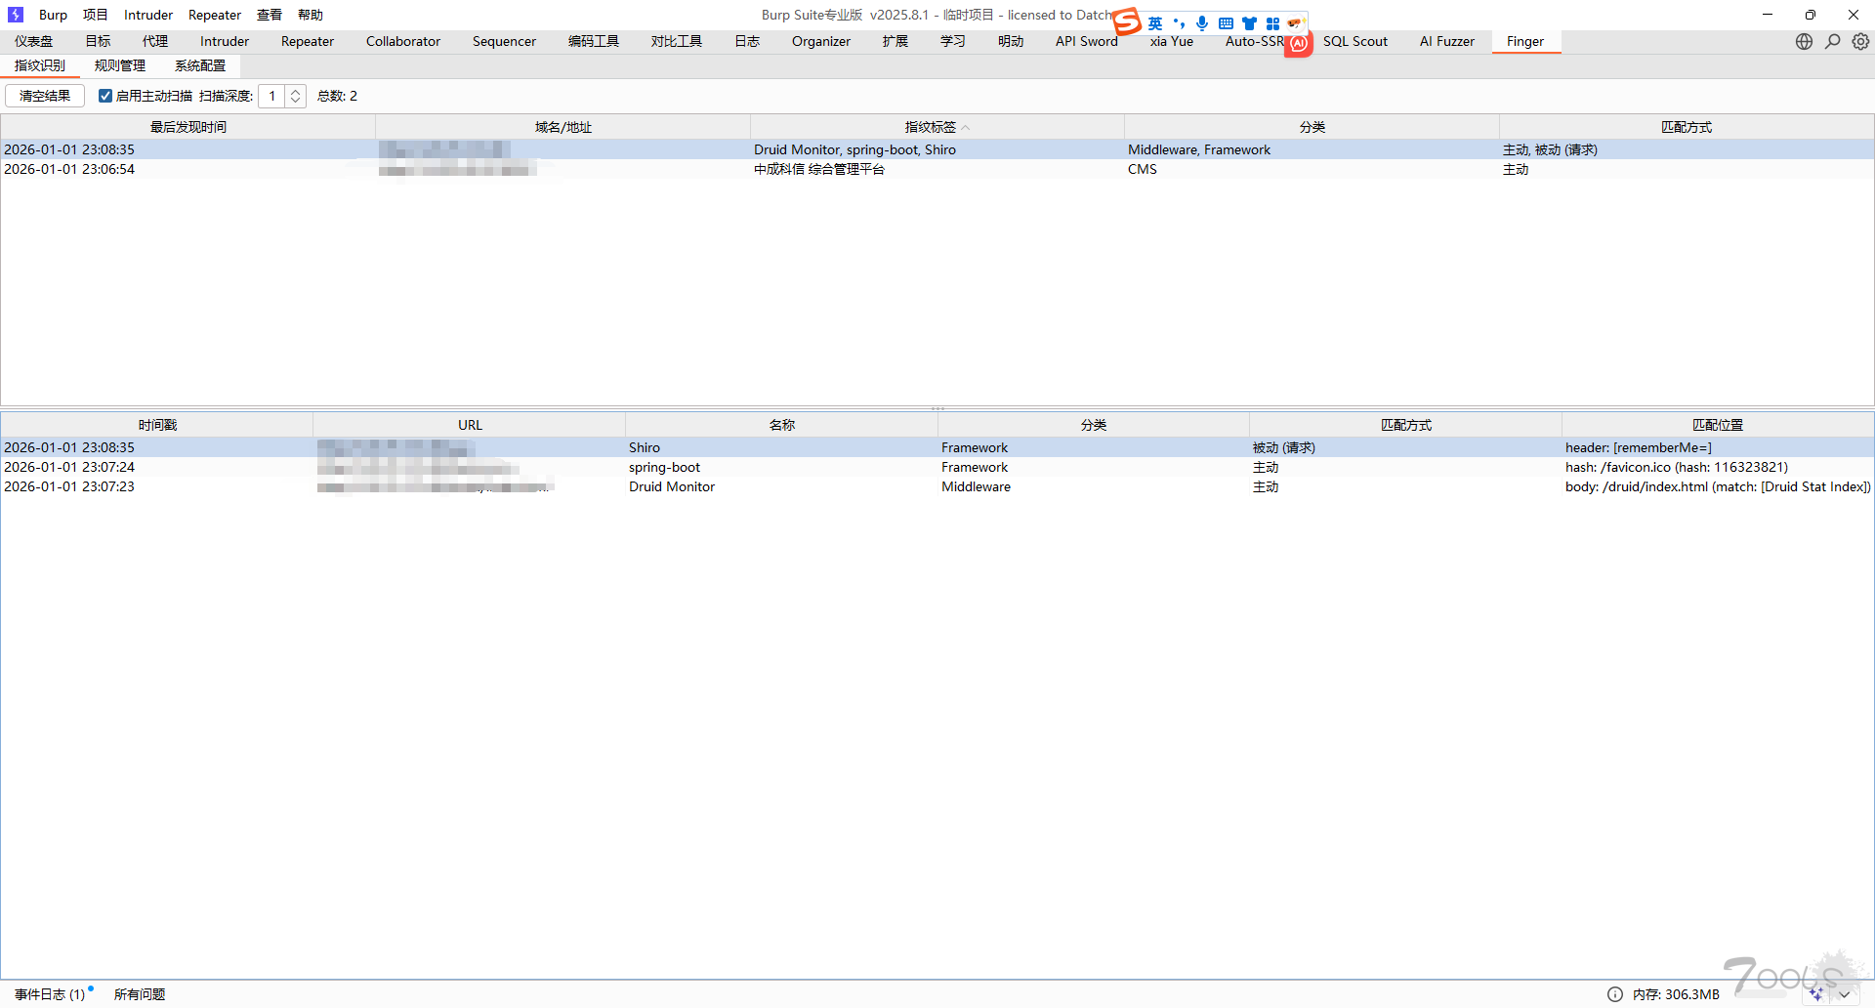Click the 清空结果 button
The width and height of the screenshot is (1875, 1008).
tap(44, 96)
